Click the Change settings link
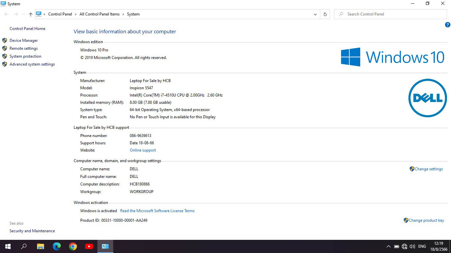 coord(429,169)
